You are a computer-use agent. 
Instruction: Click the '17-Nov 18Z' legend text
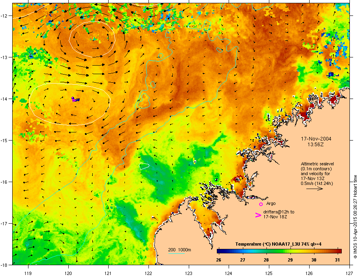point(275,217)
